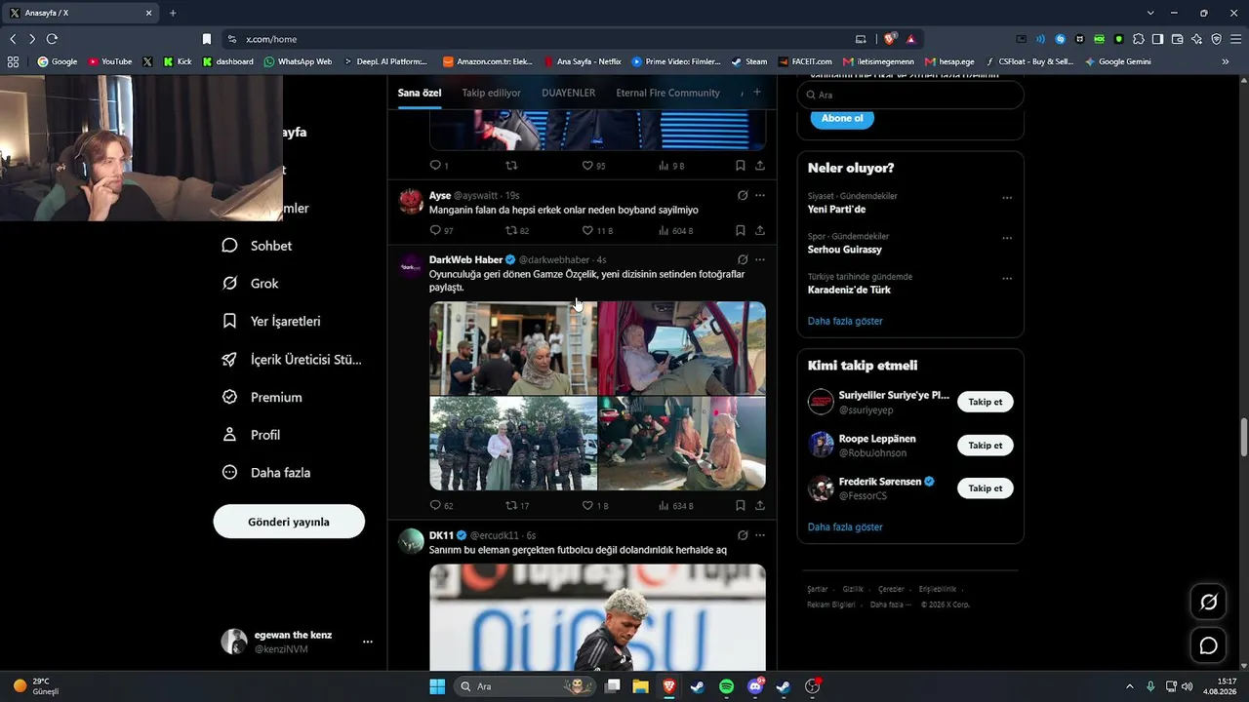This screenshot has width=1249, height=702.
Task: Share Ayse's boyband post
Action: coord(760,231)
